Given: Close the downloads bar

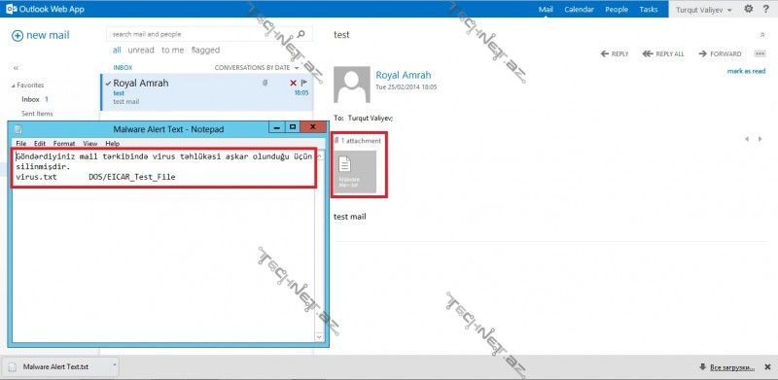Looking at the screenshot, I should (x=767, y=367).
